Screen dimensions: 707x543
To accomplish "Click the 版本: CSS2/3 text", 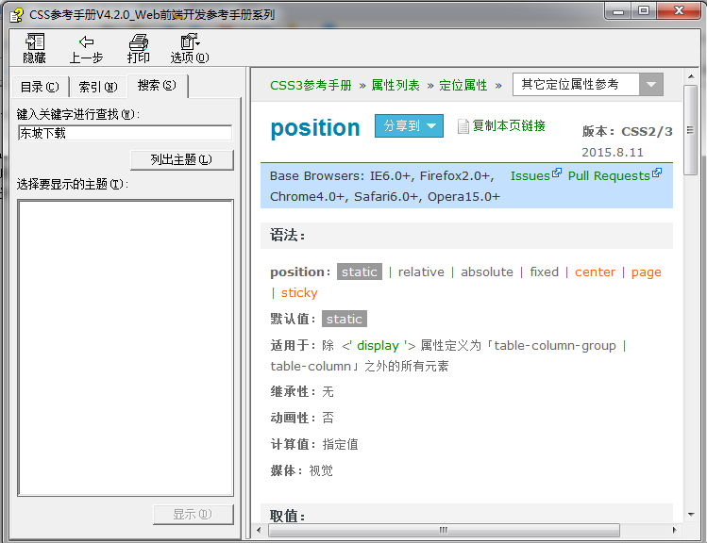I will [627, 131].
